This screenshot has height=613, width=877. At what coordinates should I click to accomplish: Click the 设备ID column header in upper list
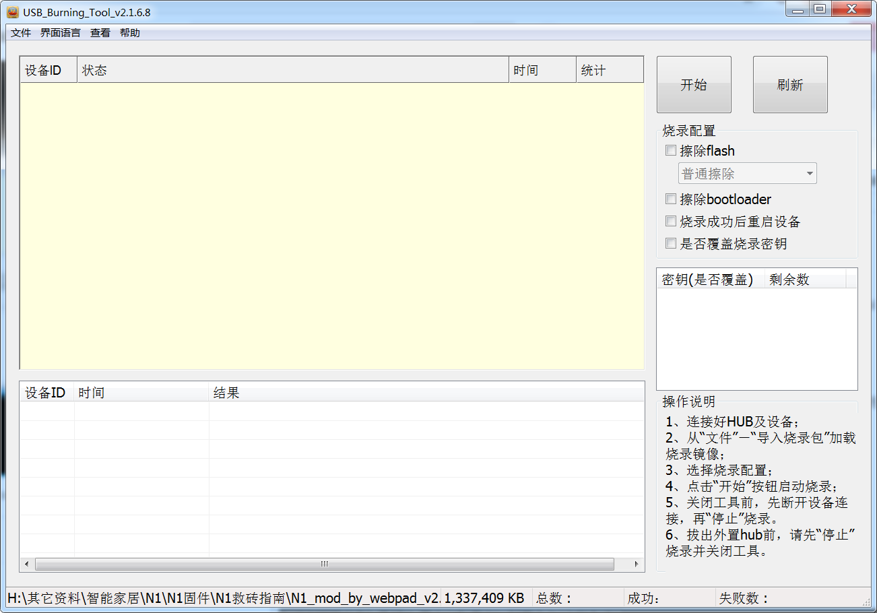pos(48,70)
